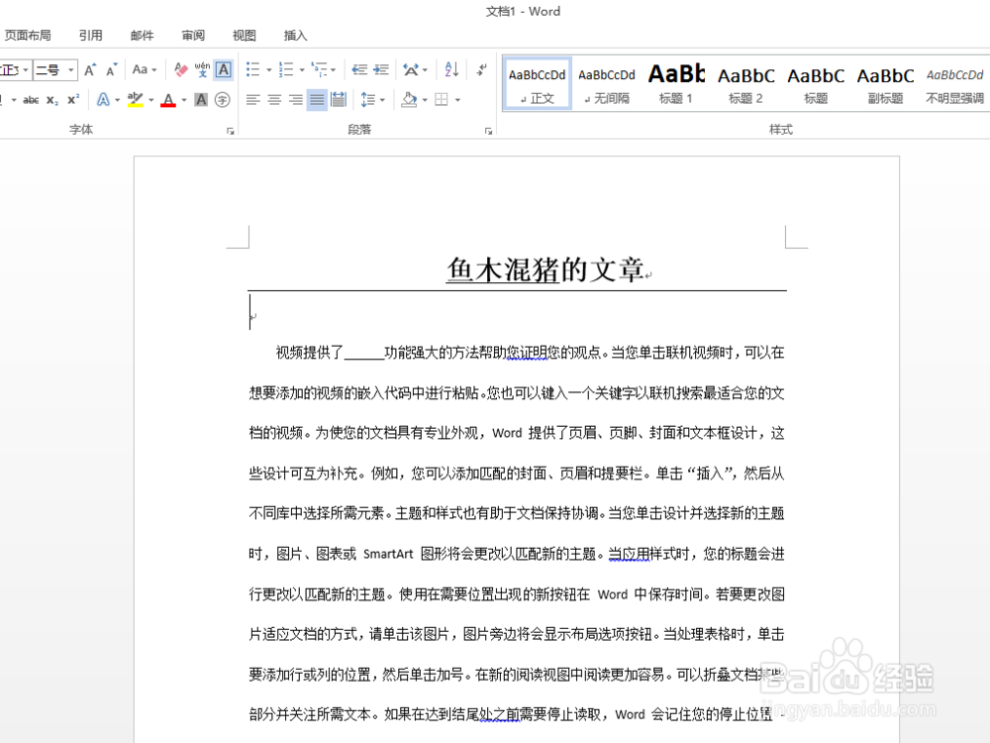The width and height of the screenshot is (990, 743).
Task: Click the title 鱼木混猪的文章
Action: point(545,269)
